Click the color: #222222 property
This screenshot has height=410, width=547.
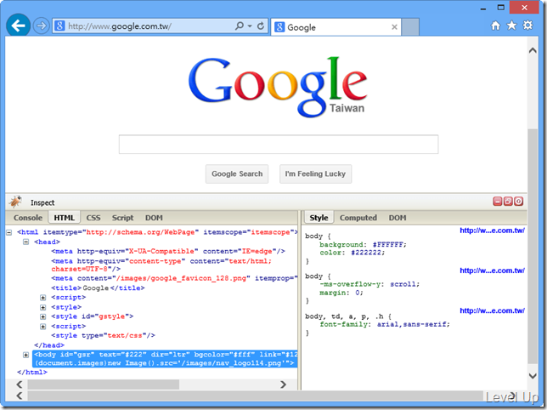(x=352, y=253)
